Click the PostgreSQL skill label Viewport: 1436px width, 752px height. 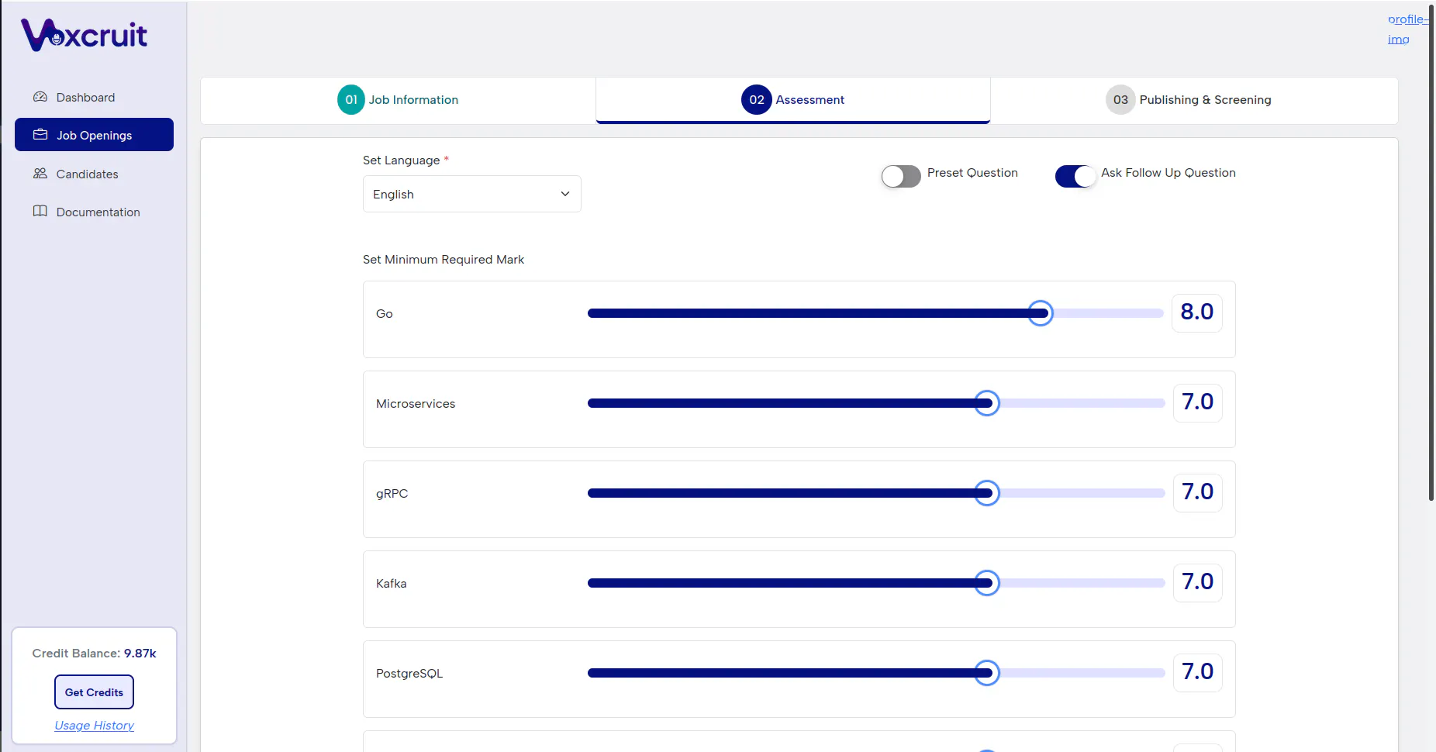point(409,674)
